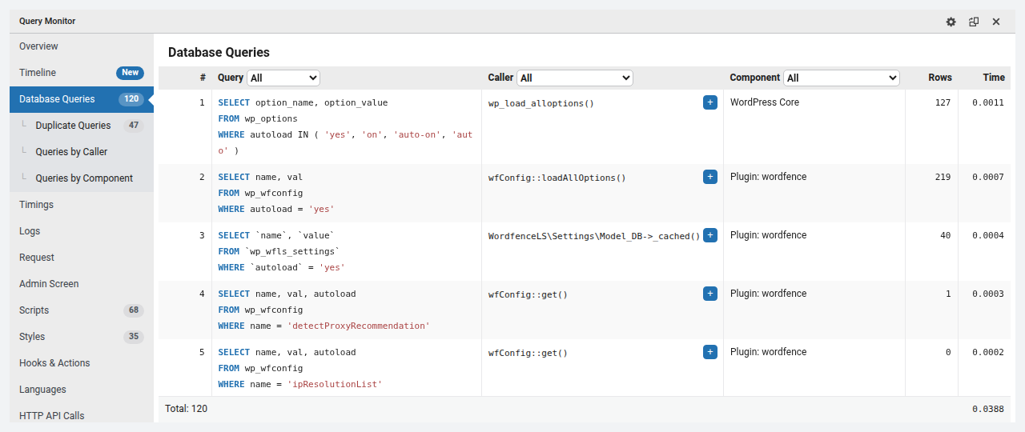
Task: Open the Scripts panel
Action: click(82, 310)
